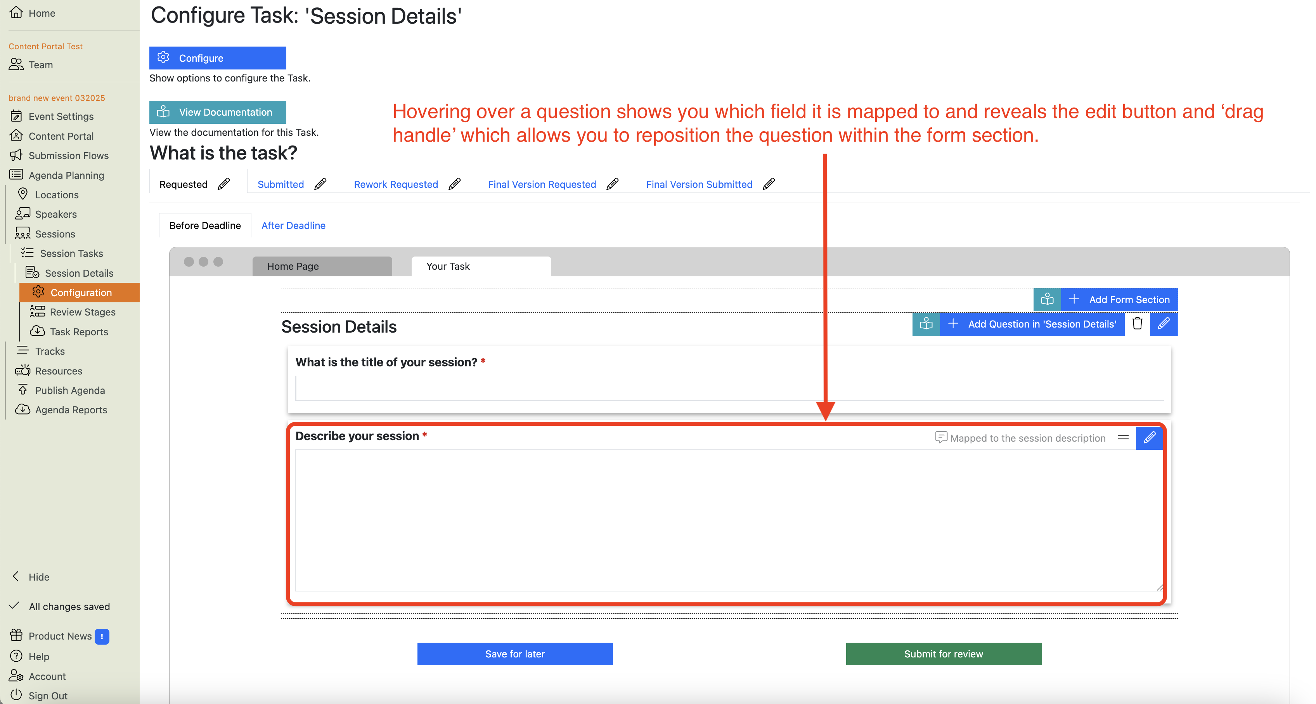
Task: Click the 'Content Portal Test' heading
Action: pos(45,46)
